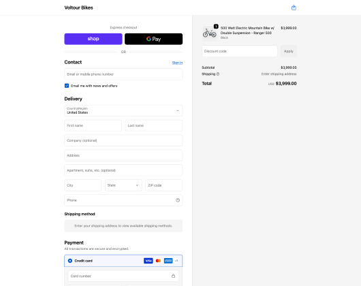Focus the Discount code field
This screenshot has width=361, height=286.
240,51
